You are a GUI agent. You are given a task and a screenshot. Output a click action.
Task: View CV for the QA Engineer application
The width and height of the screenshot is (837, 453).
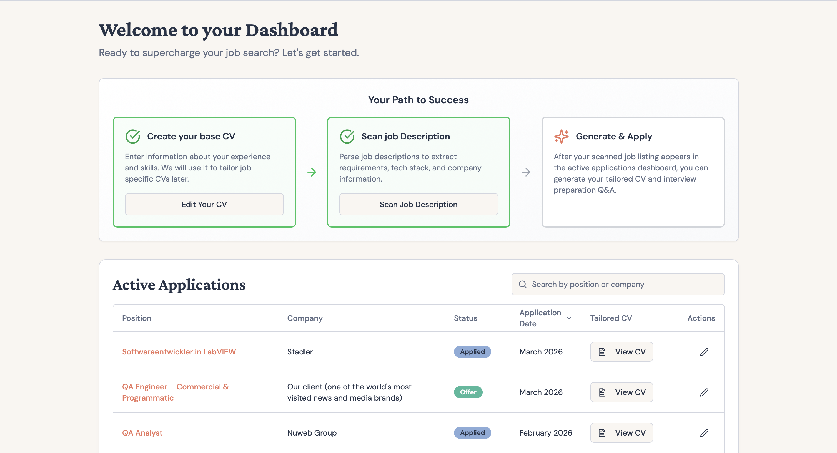pyautogui.click(x=621, y=392)
